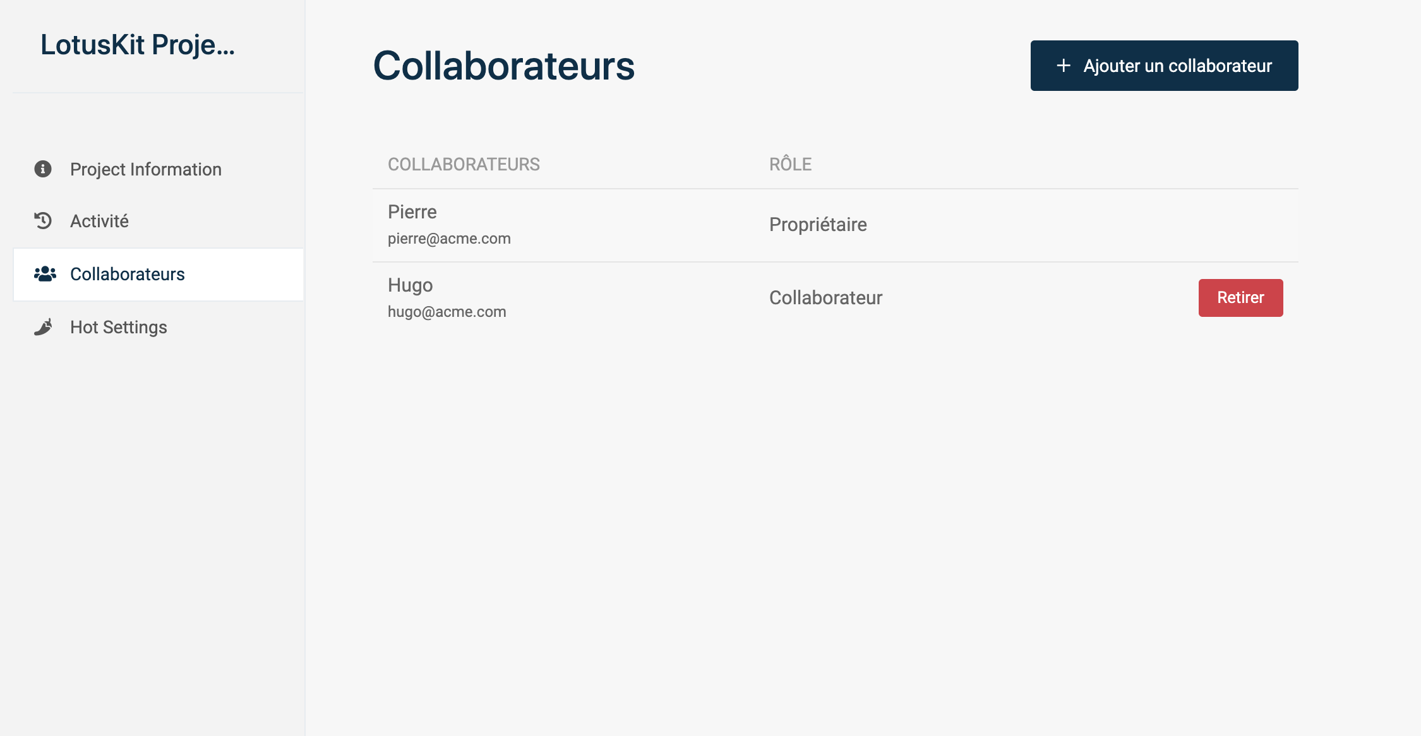
Task: Click the people group icon in the sidebar
Action: tap(45, 274)
